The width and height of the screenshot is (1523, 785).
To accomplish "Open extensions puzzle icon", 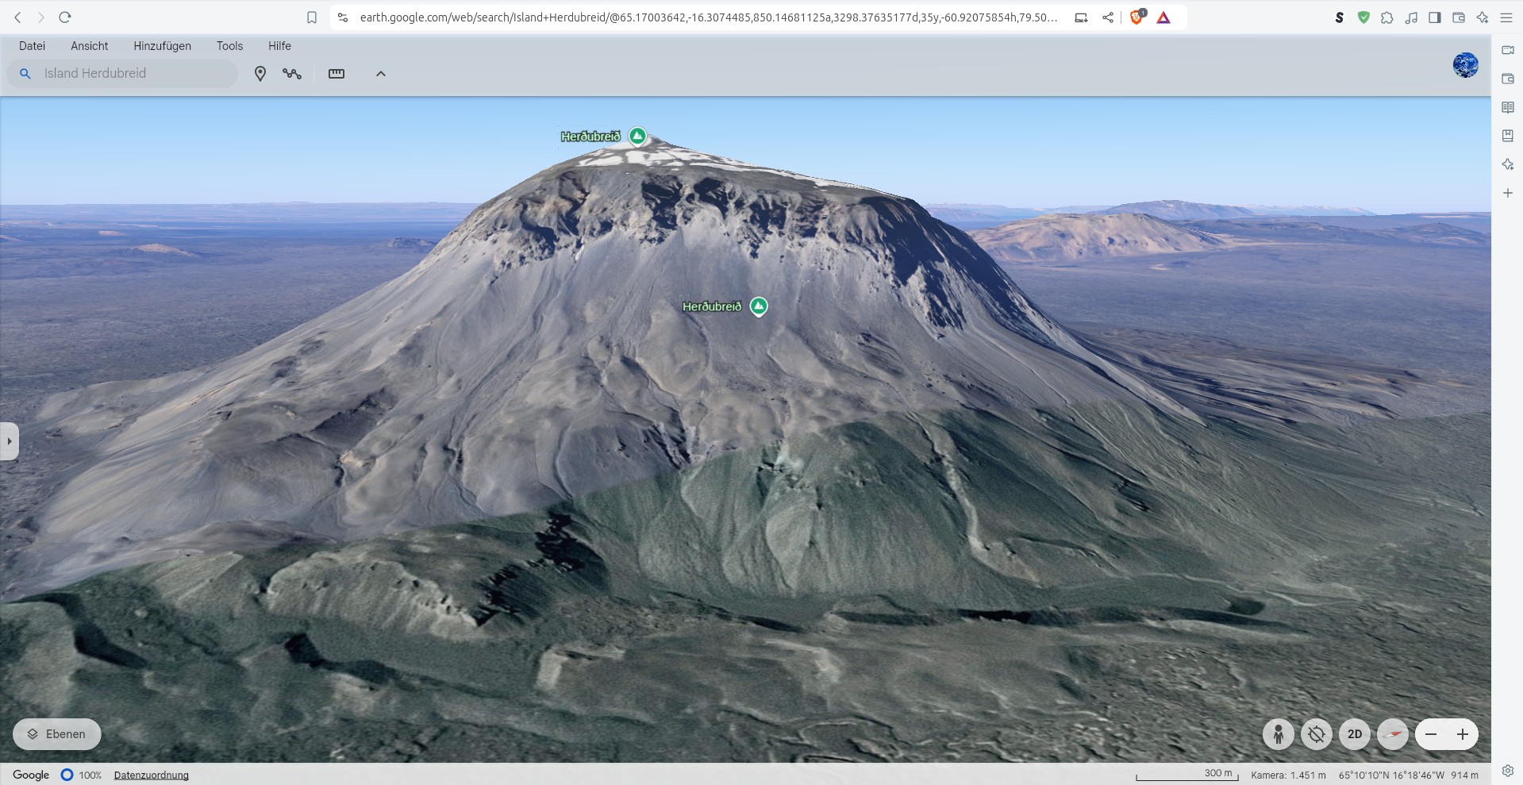I will coord(1387,17).
